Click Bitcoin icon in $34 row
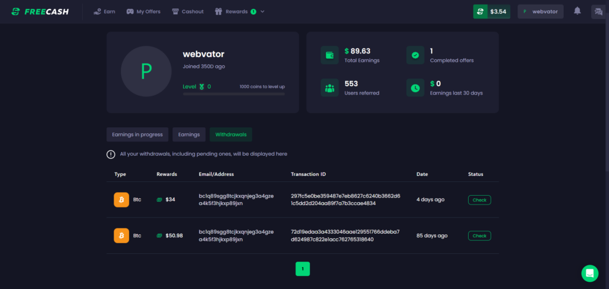This screenshot has height=289, width=609. click(x=121, y=200)
